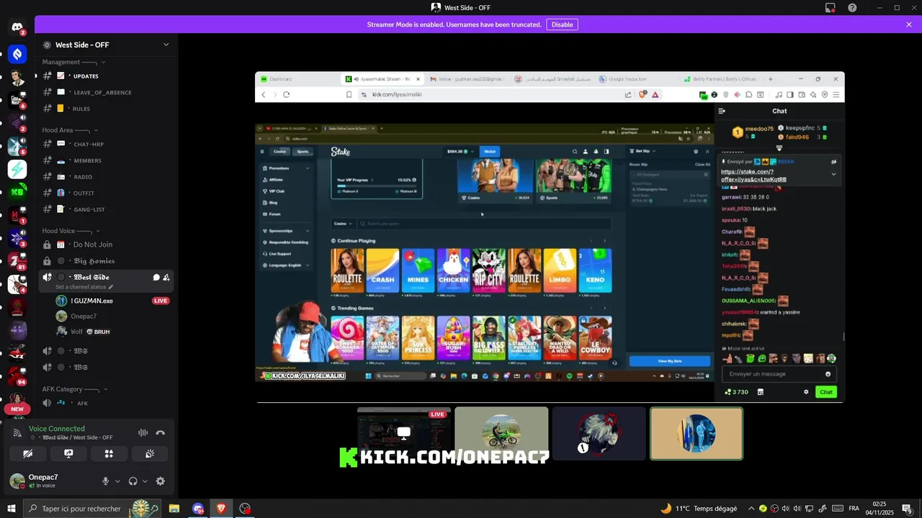Open the green KB server icon

(17, 192)
